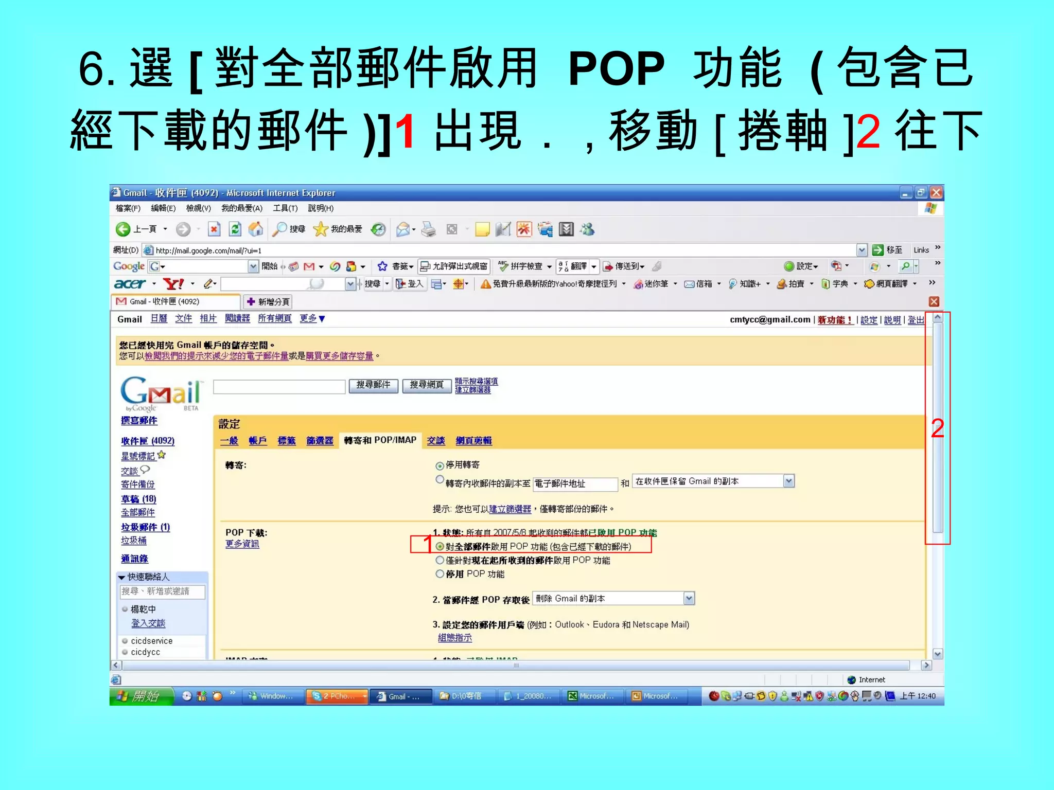The width and height of the screenshot is (1054, 790).
Task: Click the Bookmarks star (書籤) icon
Action: 382,266
